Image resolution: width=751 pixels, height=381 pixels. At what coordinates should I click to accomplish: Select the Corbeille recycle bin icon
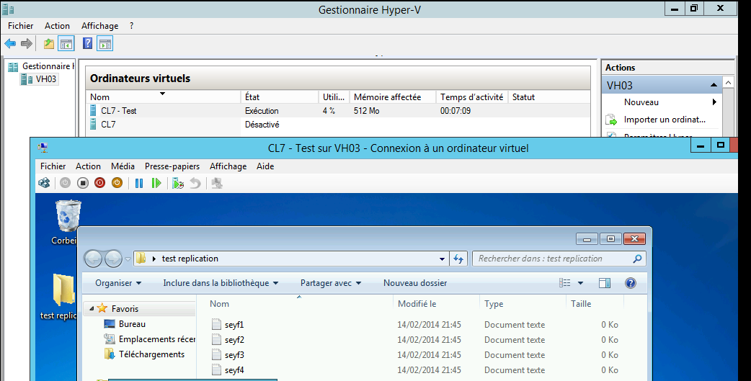(68, 216)
